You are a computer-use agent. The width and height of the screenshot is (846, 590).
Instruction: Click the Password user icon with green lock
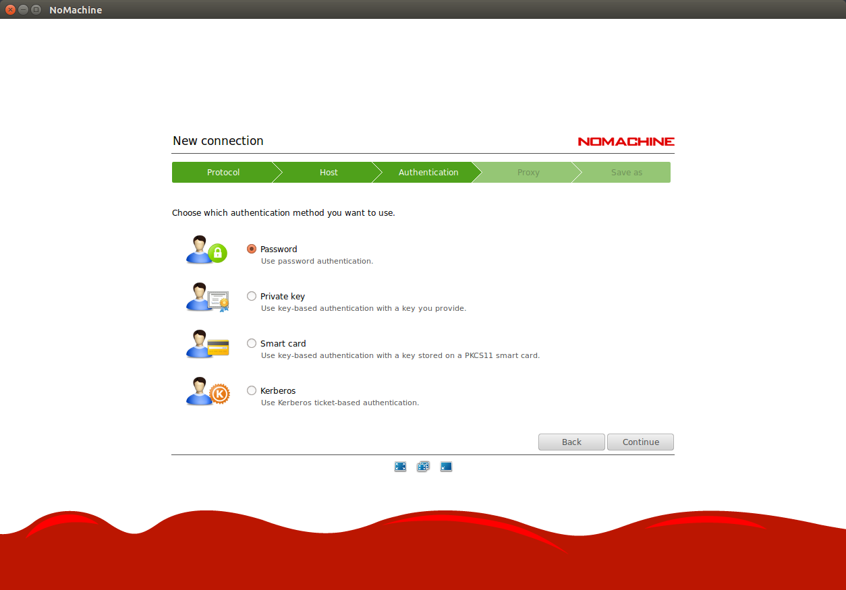(207, 250)
